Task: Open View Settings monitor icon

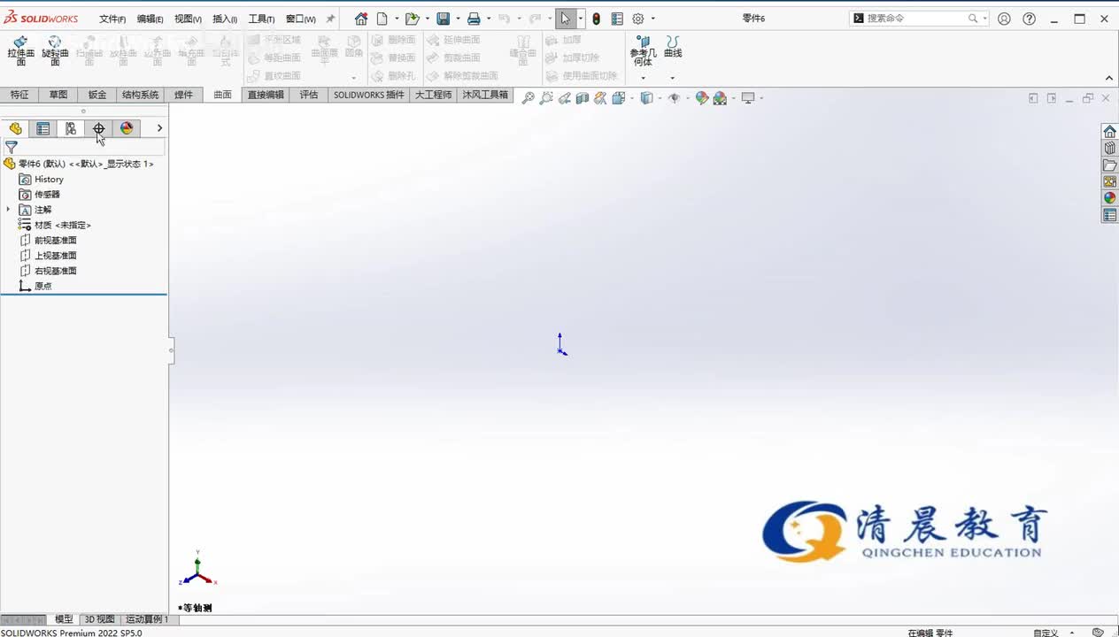Action: 748,98
